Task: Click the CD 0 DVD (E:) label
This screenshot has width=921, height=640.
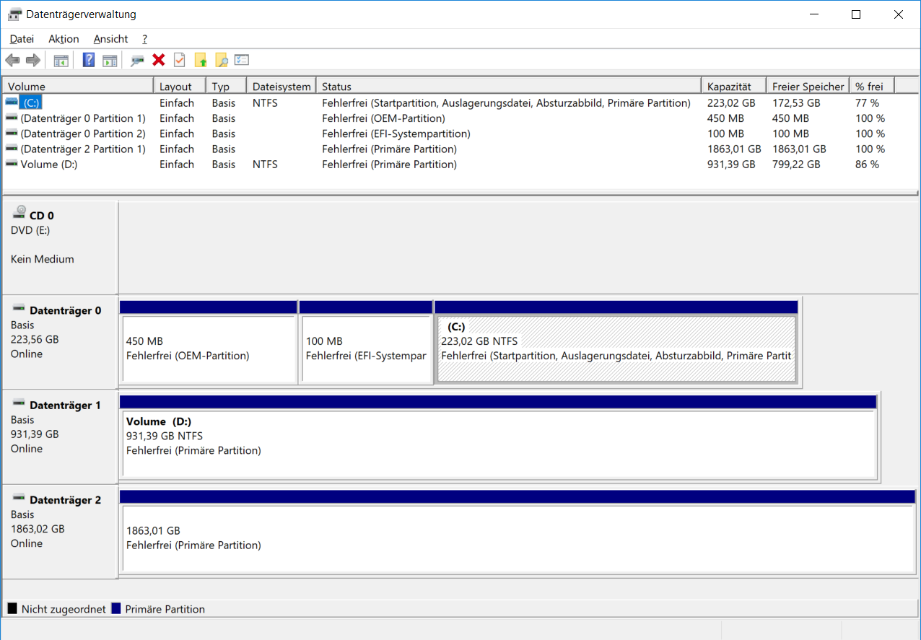Action: click(30, 230)
